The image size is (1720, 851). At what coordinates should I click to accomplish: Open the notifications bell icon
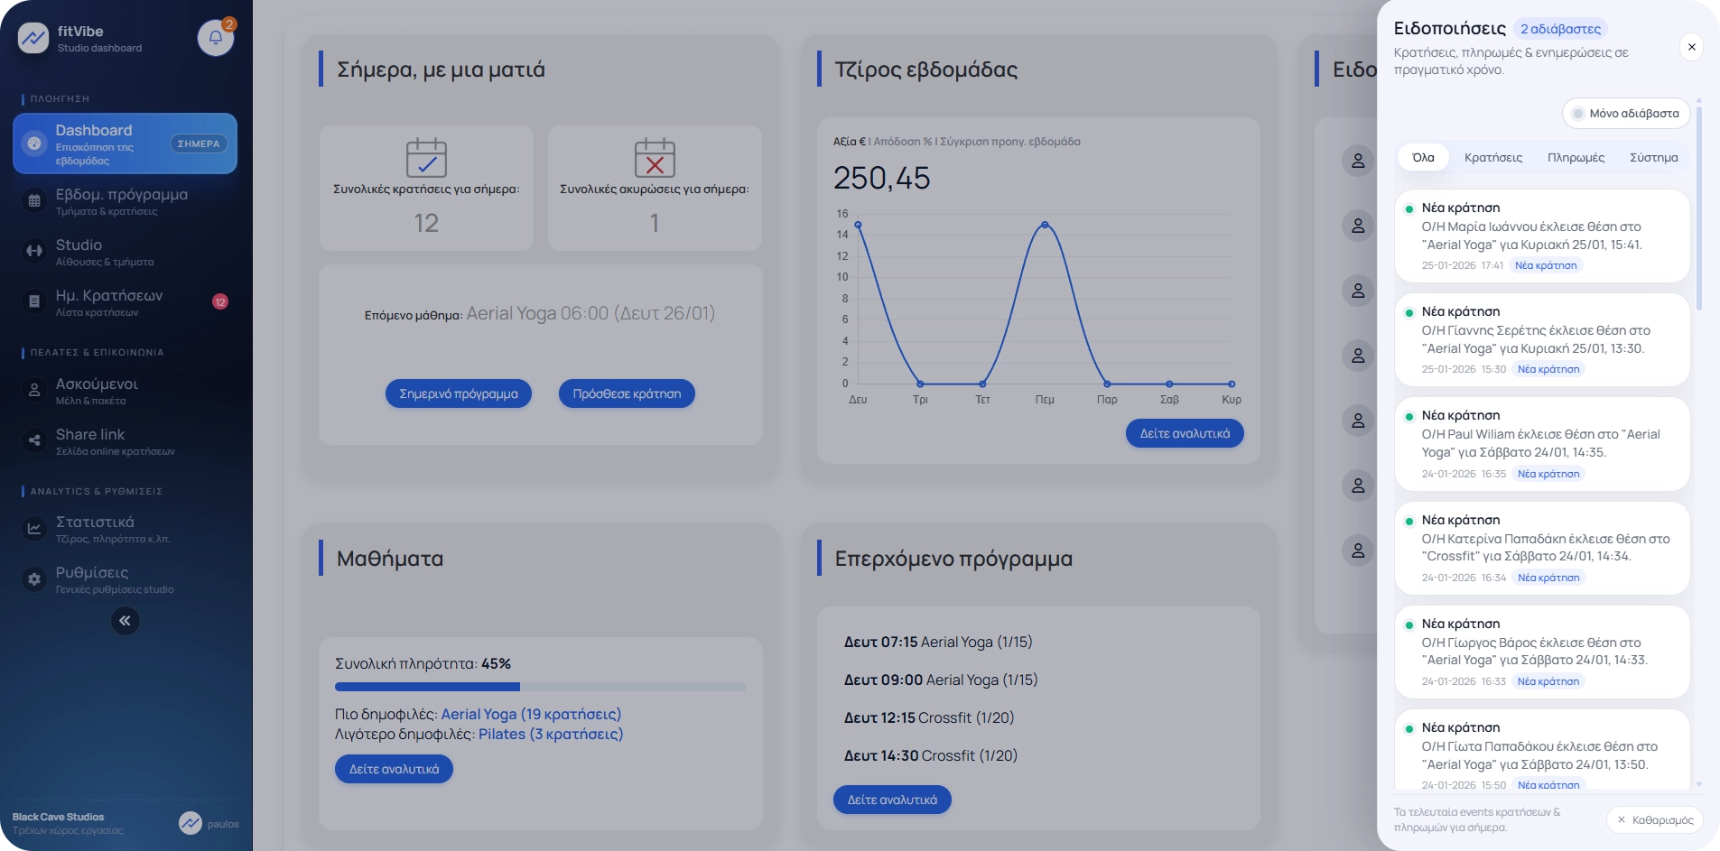[x=215, y=38]
